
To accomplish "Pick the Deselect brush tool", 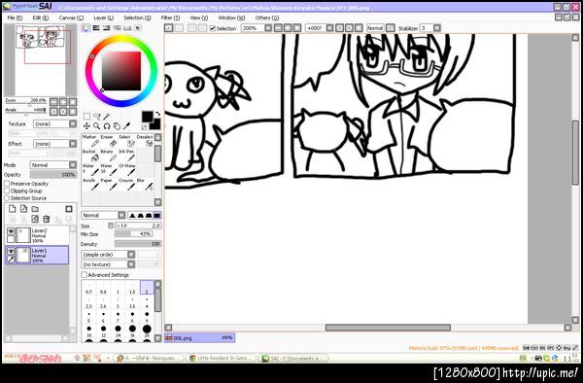I will coord(145,141).
